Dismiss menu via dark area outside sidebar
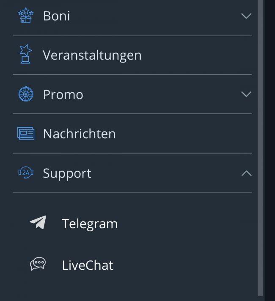 tap(270, 150)
